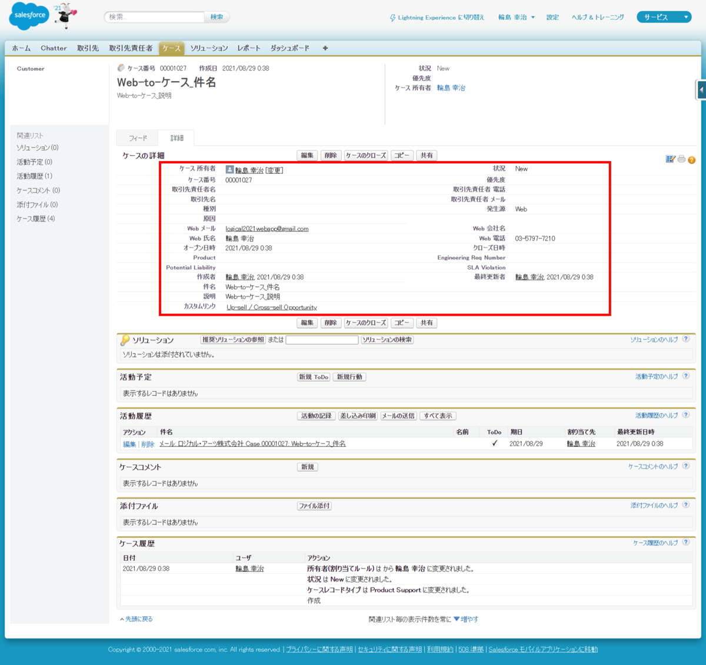Click the すべて表示 button
This screenshot has width=706, height=665.
click(438, 416)
